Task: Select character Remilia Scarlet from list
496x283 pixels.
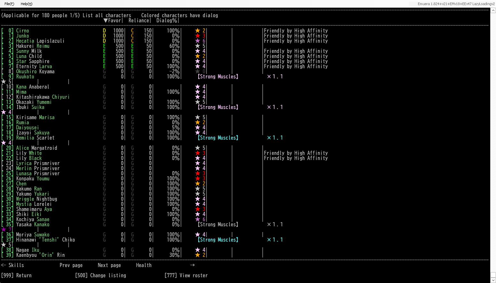Action: click(x=35, y=138)
